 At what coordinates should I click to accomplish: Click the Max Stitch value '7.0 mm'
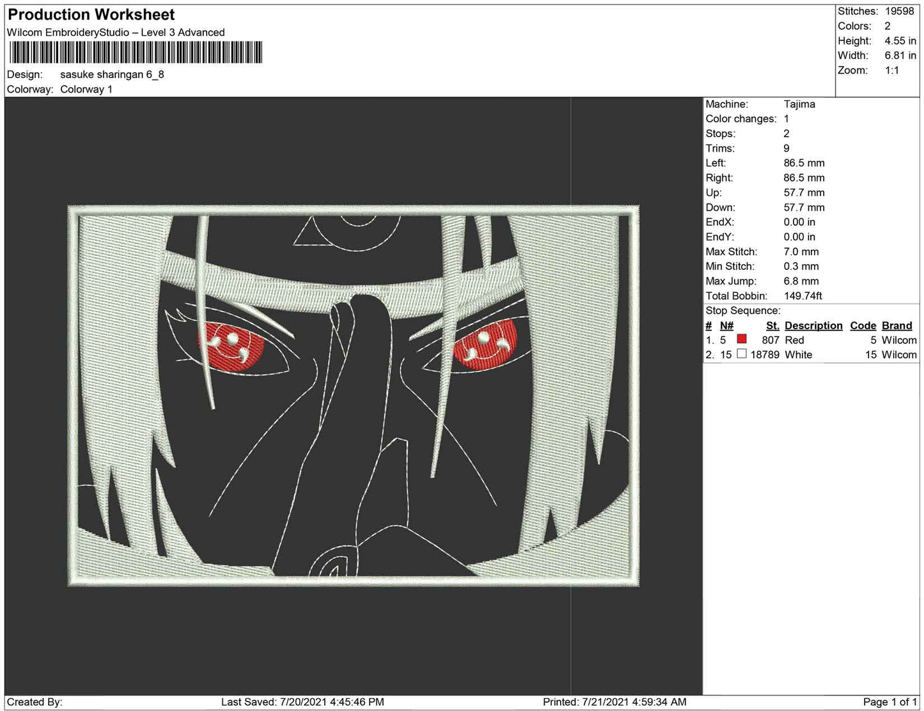(801, 252)
